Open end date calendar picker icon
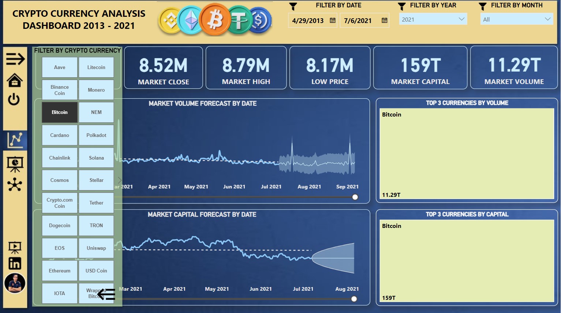561x313 pixels. (x=384, y=20)
